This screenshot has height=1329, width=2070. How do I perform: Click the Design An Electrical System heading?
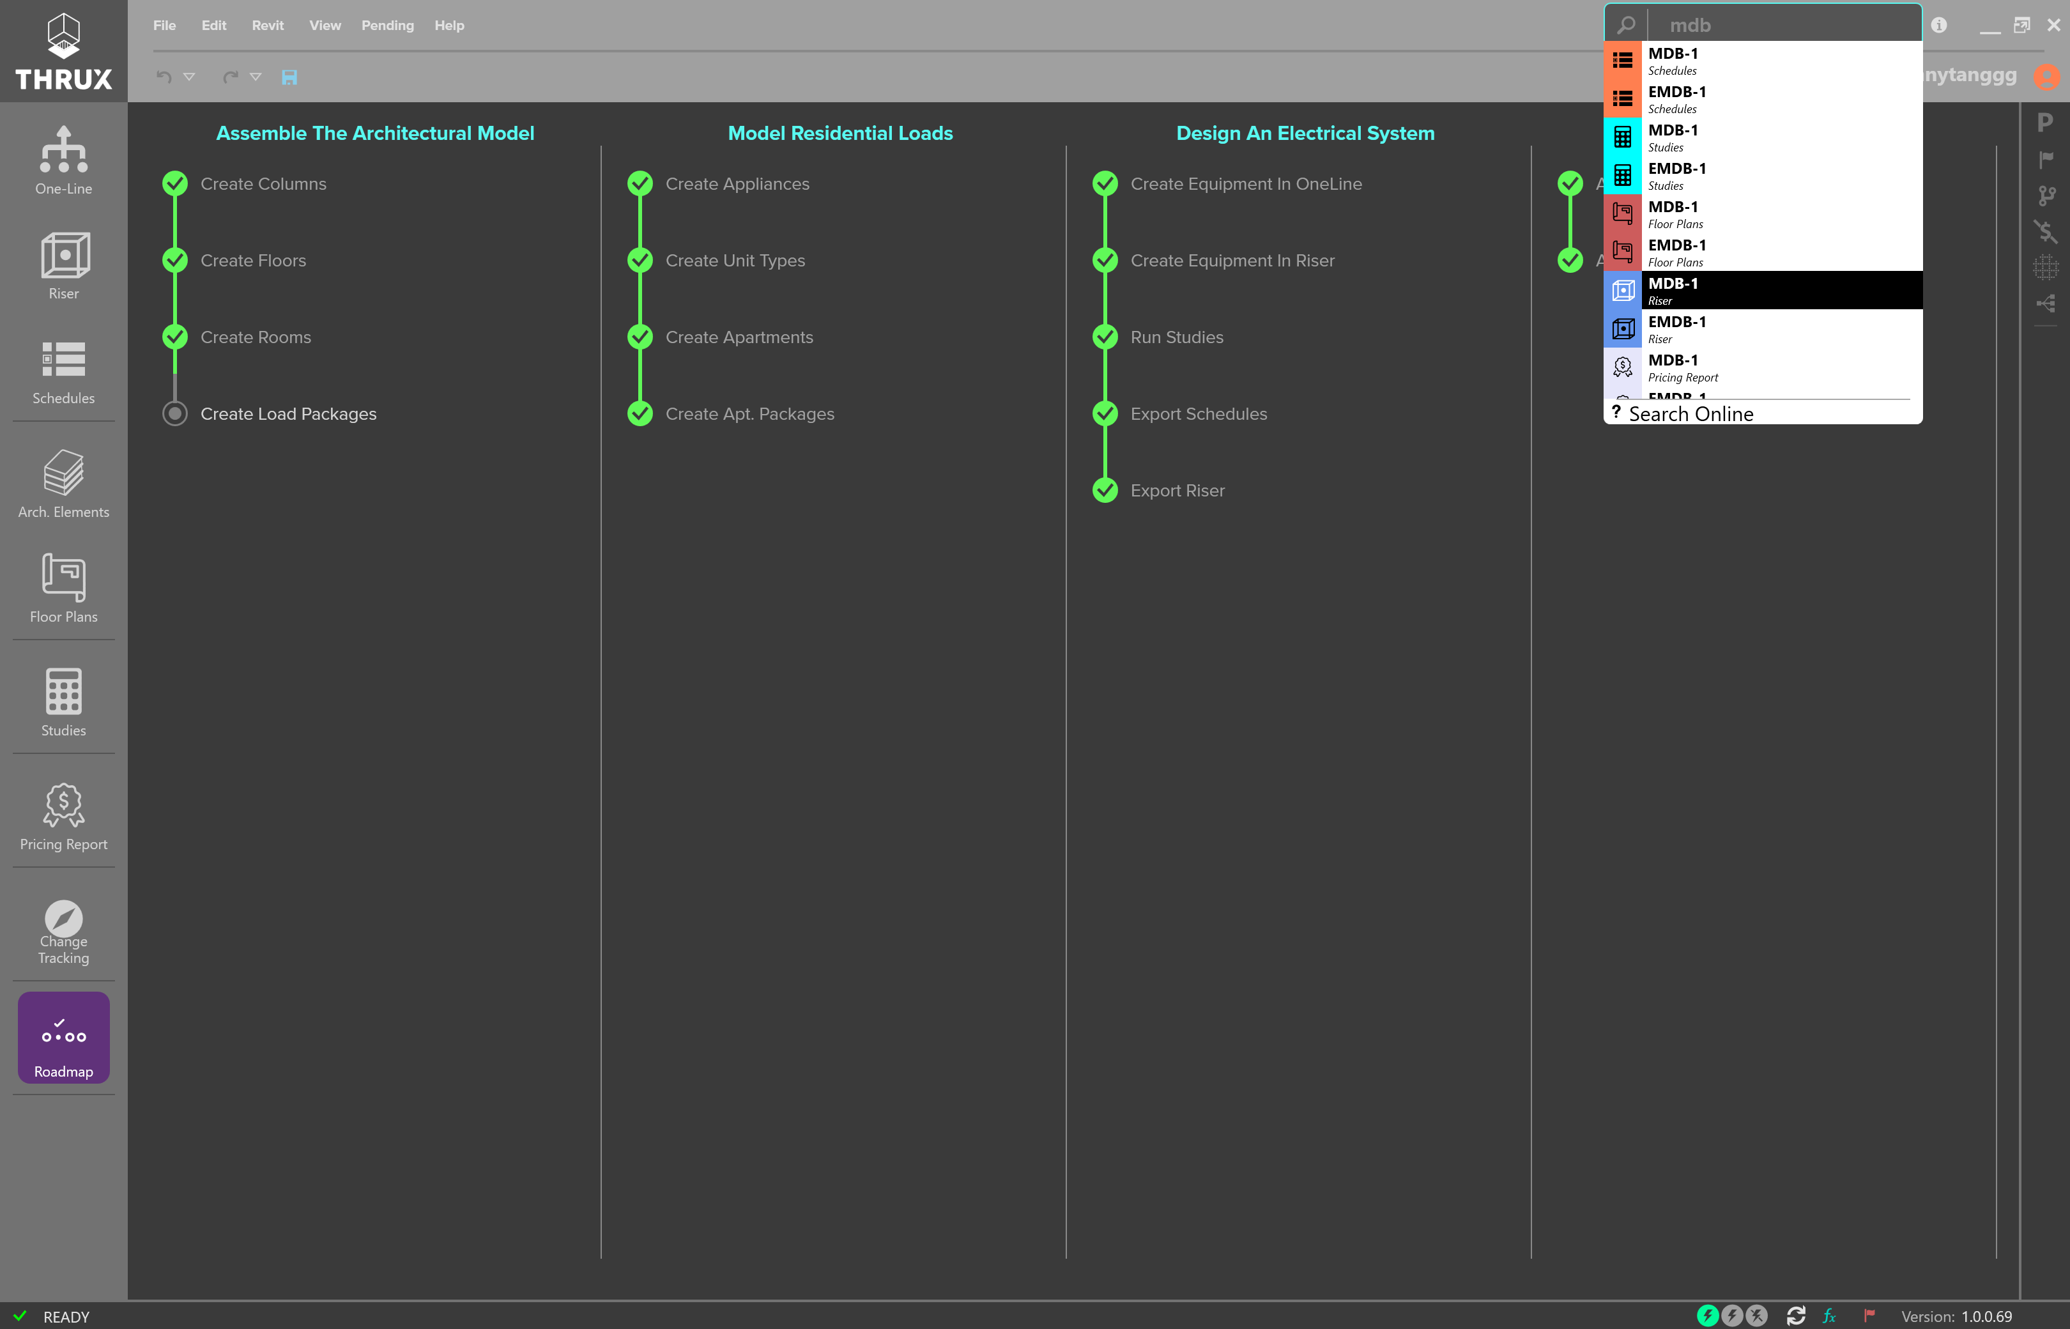(1305, 133)
